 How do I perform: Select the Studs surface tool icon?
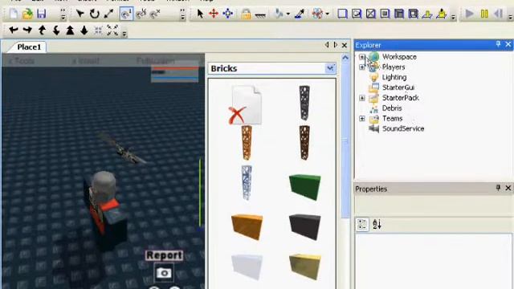(385, 14)
